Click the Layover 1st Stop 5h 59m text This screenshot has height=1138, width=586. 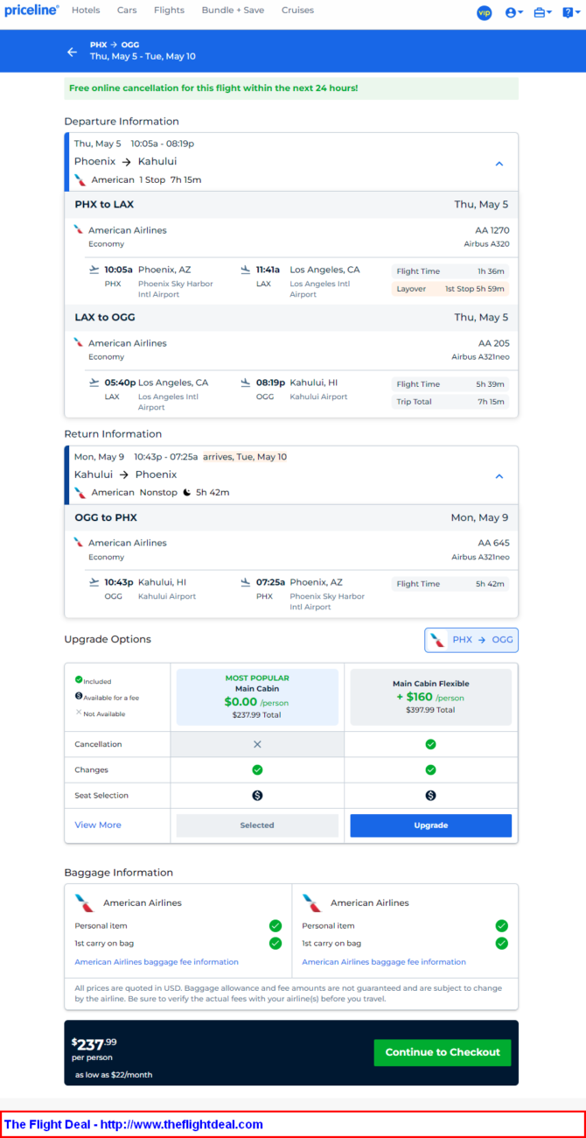450,289
